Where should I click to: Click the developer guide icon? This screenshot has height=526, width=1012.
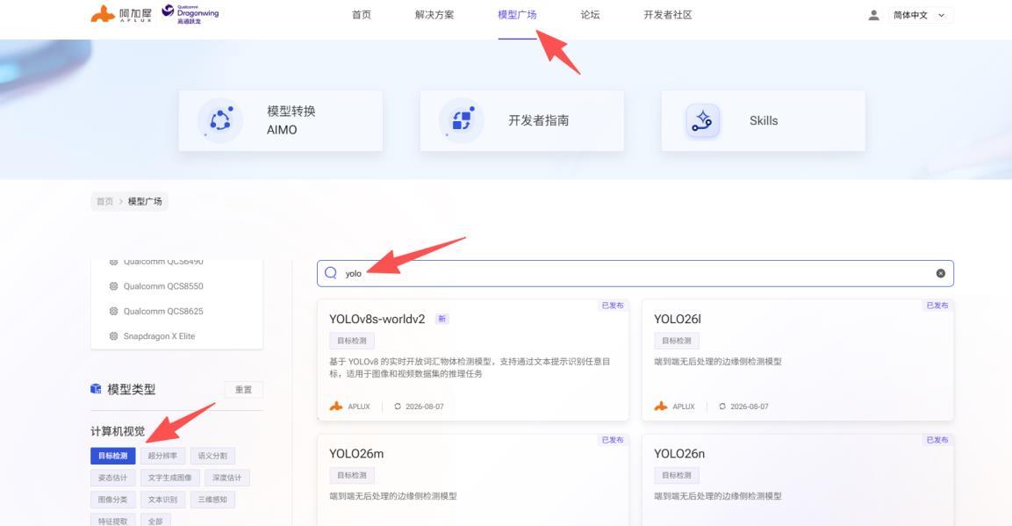(462, 120)
